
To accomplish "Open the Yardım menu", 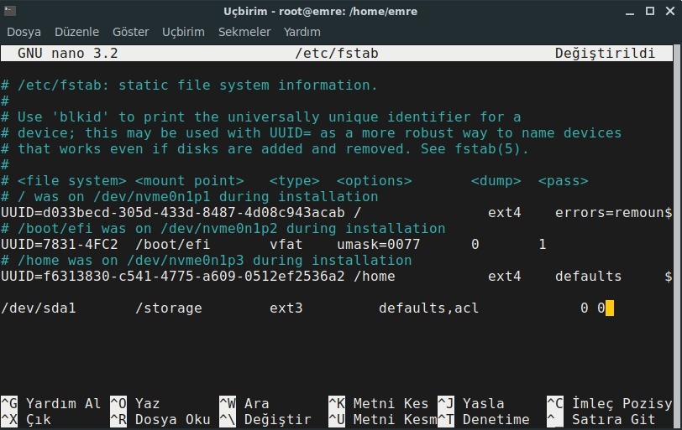I will click(302, 32).
